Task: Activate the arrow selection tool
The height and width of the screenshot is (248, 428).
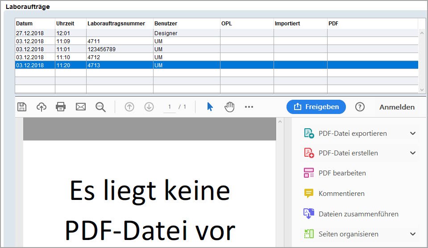Action: 210,107
